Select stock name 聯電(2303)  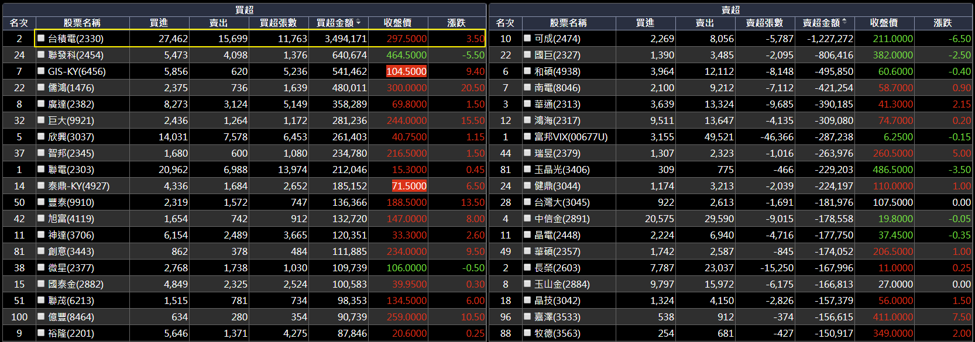[x=71, y=169]
